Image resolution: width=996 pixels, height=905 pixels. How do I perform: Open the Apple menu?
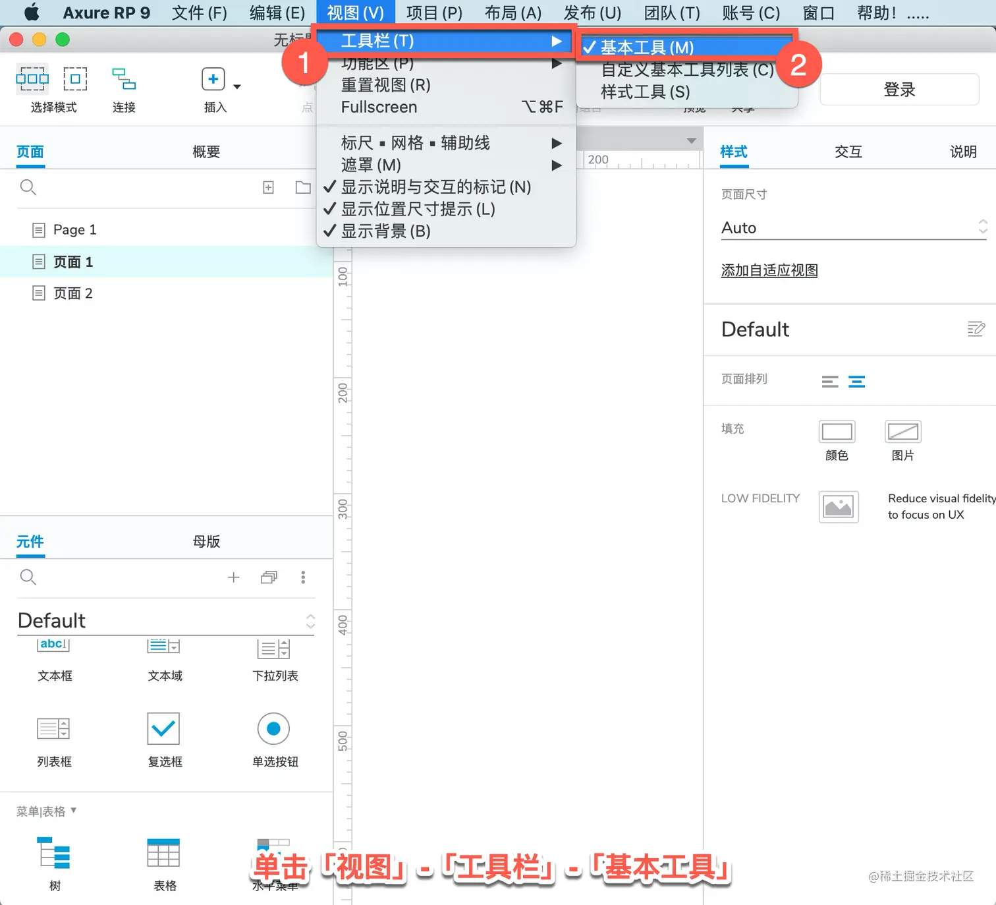click(x=31, y=13)
